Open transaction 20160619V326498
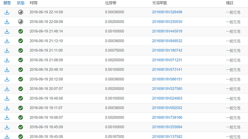 click(x=167, y=12)
